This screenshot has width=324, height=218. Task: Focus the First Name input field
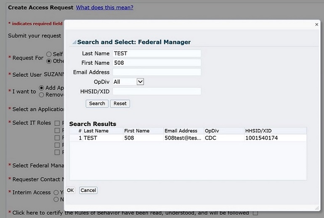pos(157,63)
